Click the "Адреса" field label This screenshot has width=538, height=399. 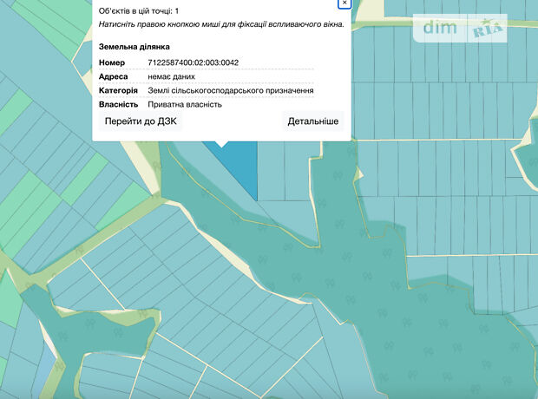point(114,76)
